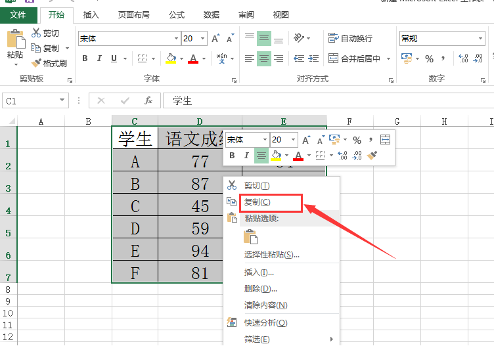This screenshot has width=494, height=346.
Task: Click the Cut (剪切) scissors in ribbon
Action: tap(45, 33)
